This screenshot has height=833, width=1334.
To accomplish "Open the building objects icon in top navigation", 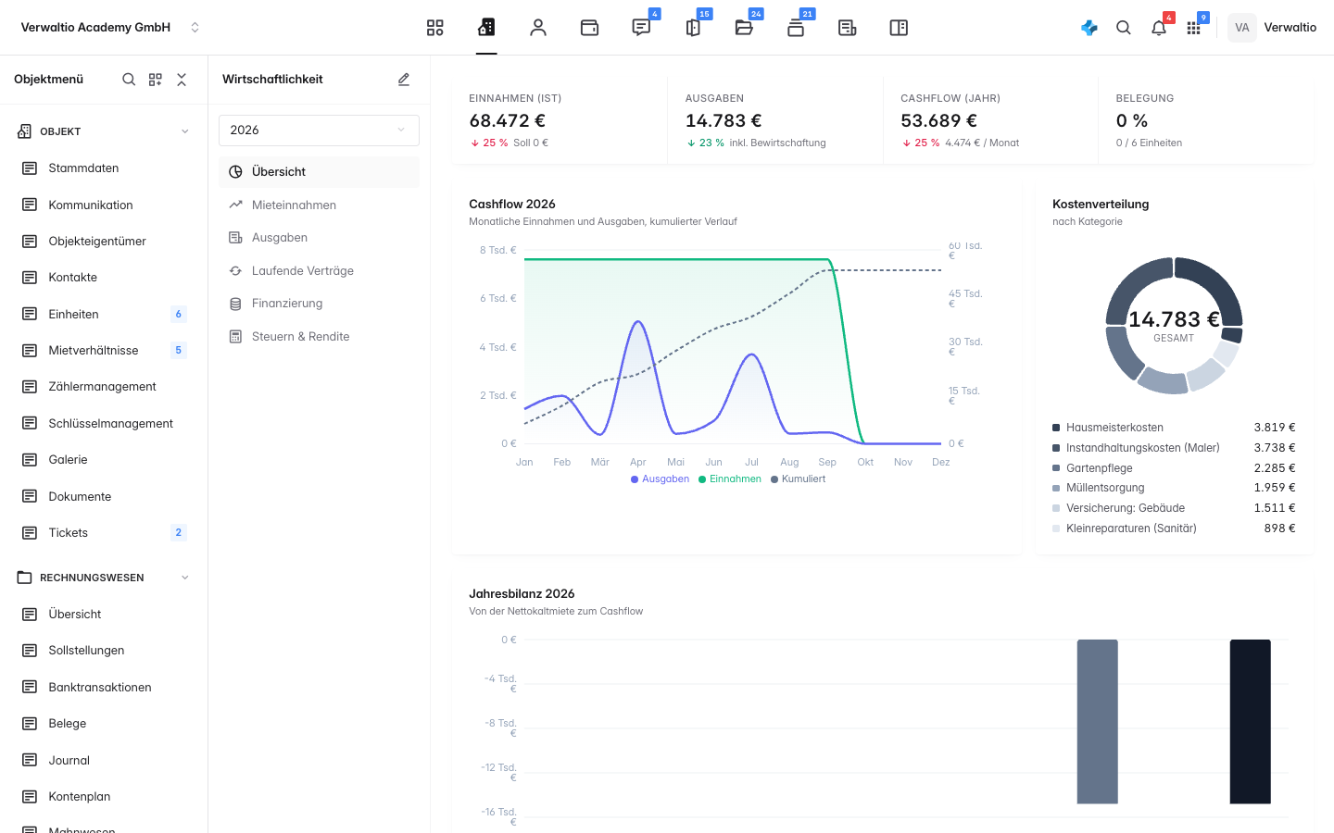I will point(486,28).
